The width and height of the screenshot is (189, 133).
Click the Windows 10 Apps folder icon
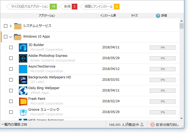pos(18,37)
